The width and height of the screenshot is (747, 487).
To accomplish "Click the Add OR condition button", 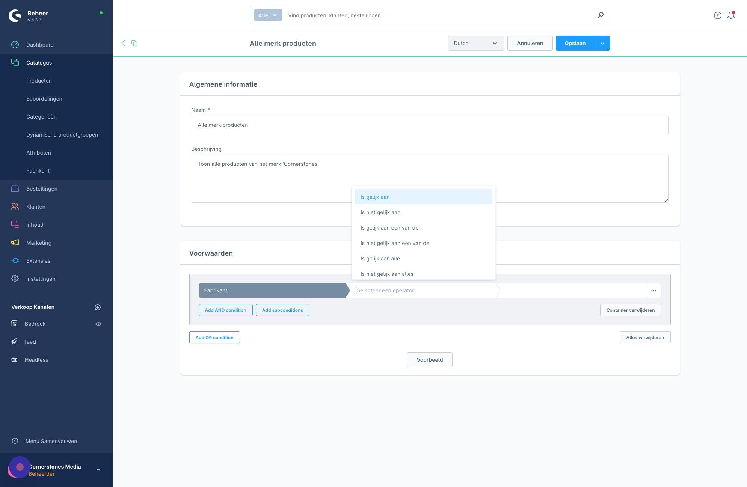I will (x=214, y=337).
